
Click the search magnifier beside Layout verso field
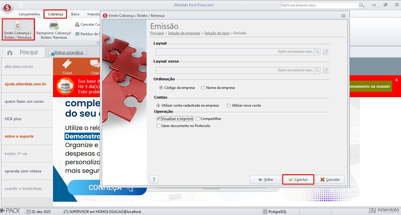[x=317, y=70]
